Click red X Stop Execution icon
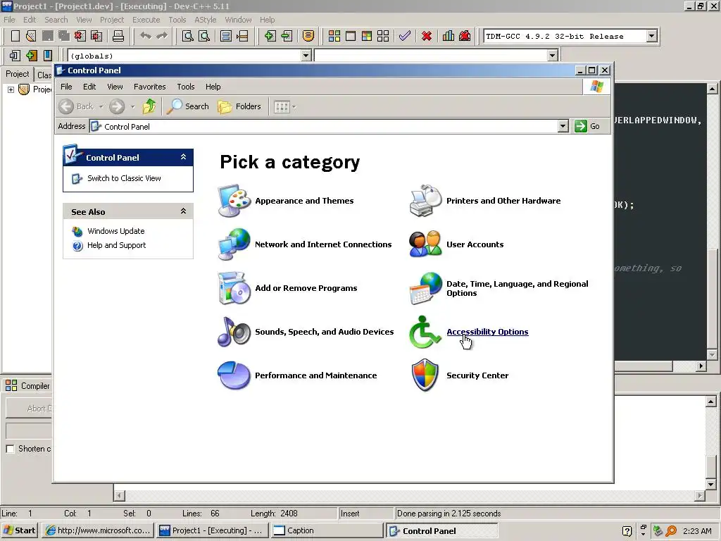Viewport: 721px width, 541px height. tap(427, 36)
